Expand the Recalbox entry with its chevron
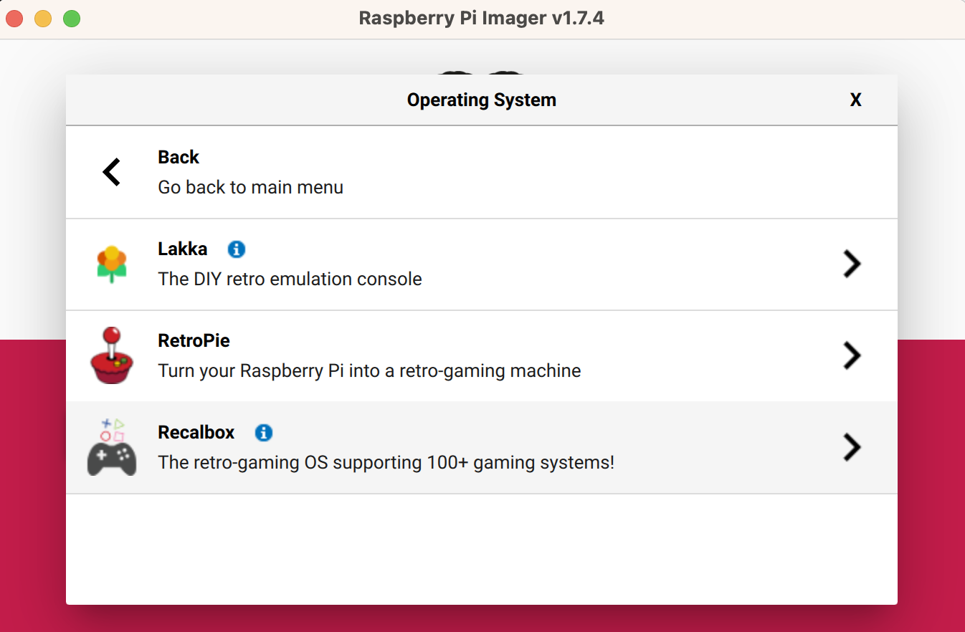 [x=852, y=447]
